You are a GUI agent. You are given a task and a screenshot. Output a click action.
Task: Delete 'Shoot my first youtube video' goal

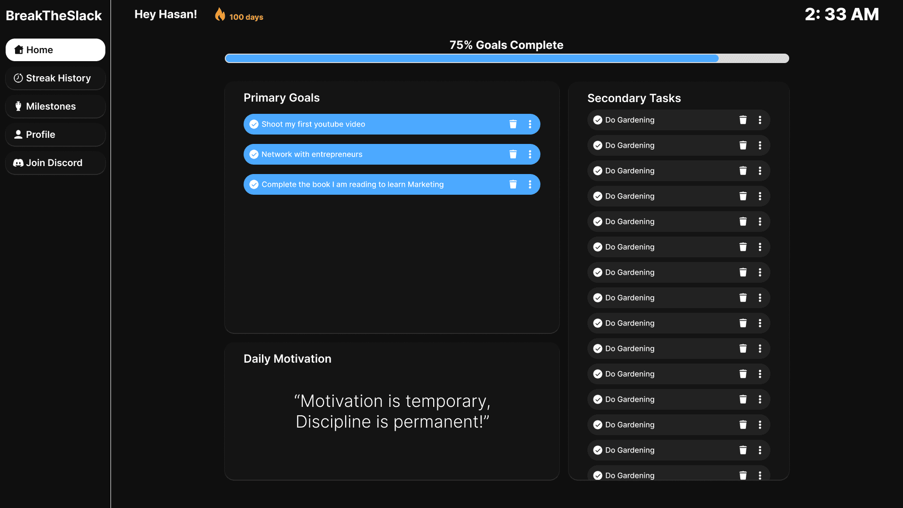point(513,124)
